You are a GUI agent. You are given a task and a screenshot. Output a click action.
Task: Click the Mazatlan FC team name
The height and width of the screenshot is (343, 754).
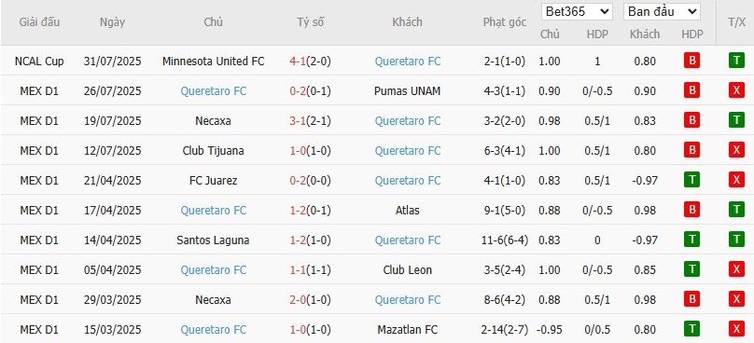tap(408, 330)
